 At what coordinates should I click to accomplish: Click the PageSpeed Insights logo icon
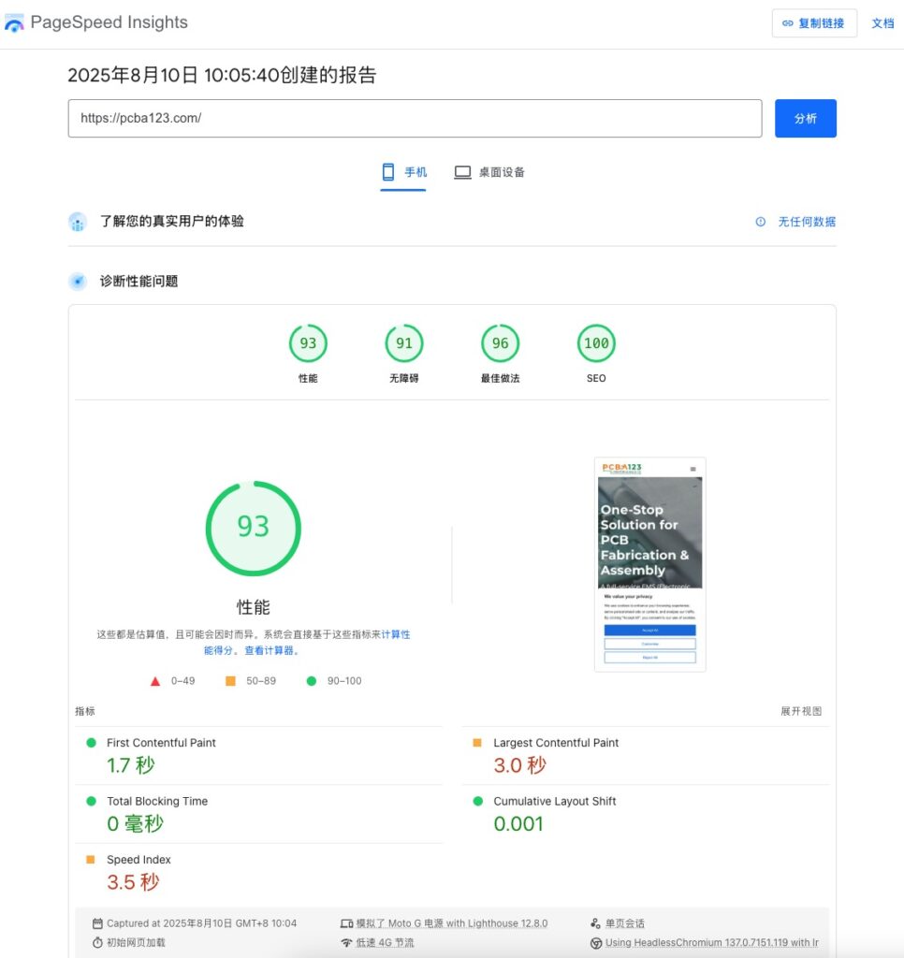[x=14, y=22]
